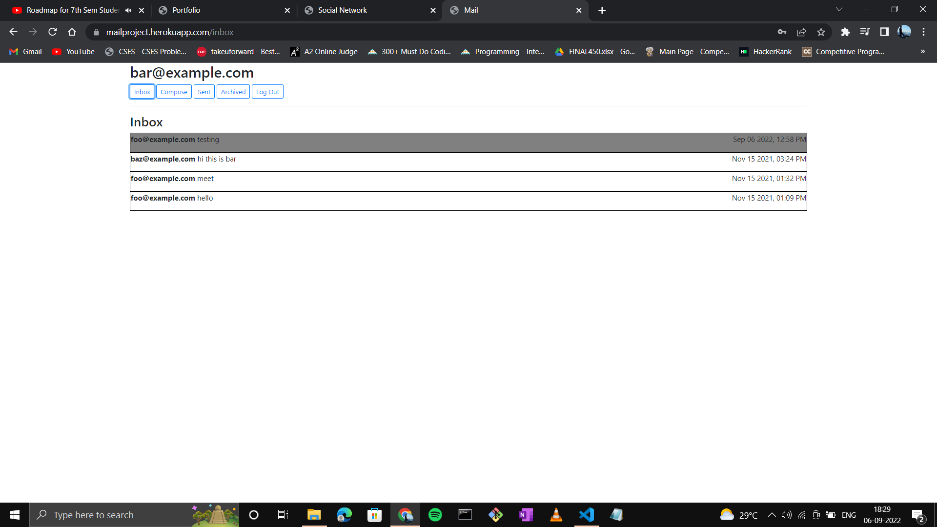The image size is (937, 527).
Task: Mute audio on the Roadmap tab
Action: coord(128,10)
